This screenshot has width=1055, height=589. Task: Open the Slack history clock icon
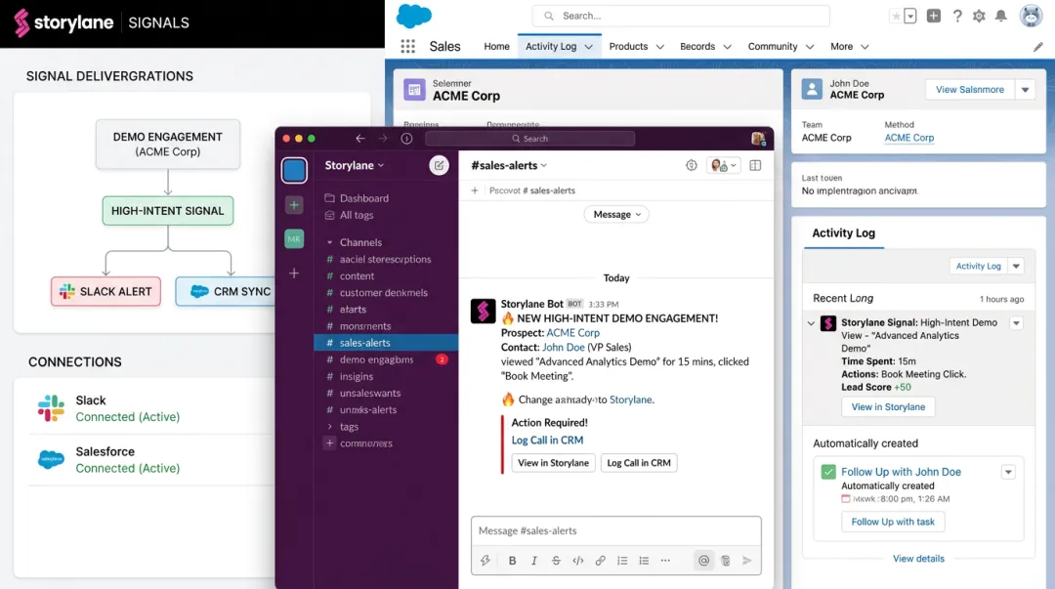point(406,138)
